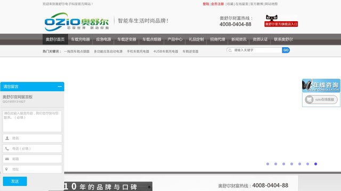Screen dimensions: 341x191
Task: Minimize the 请您留言 message panel
Action: click(60, 86)
